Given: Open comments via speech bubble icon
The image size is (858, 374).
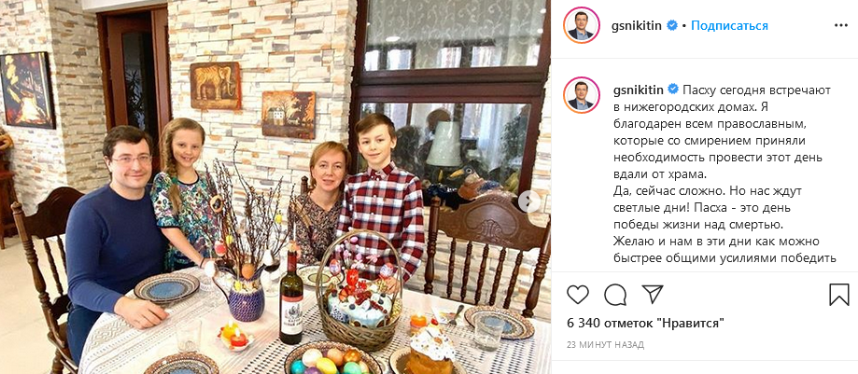Looking at the screenshot, I should coord(615,295).
